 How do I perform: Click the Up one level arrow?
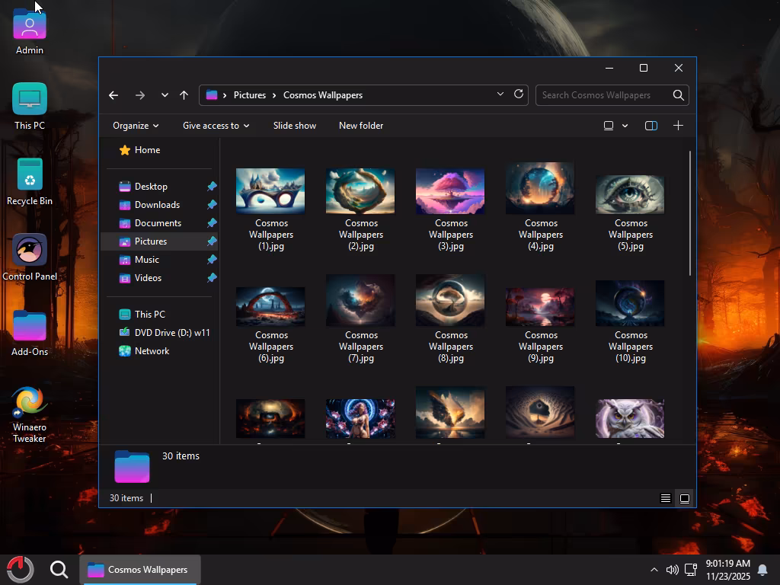point(184,95)
